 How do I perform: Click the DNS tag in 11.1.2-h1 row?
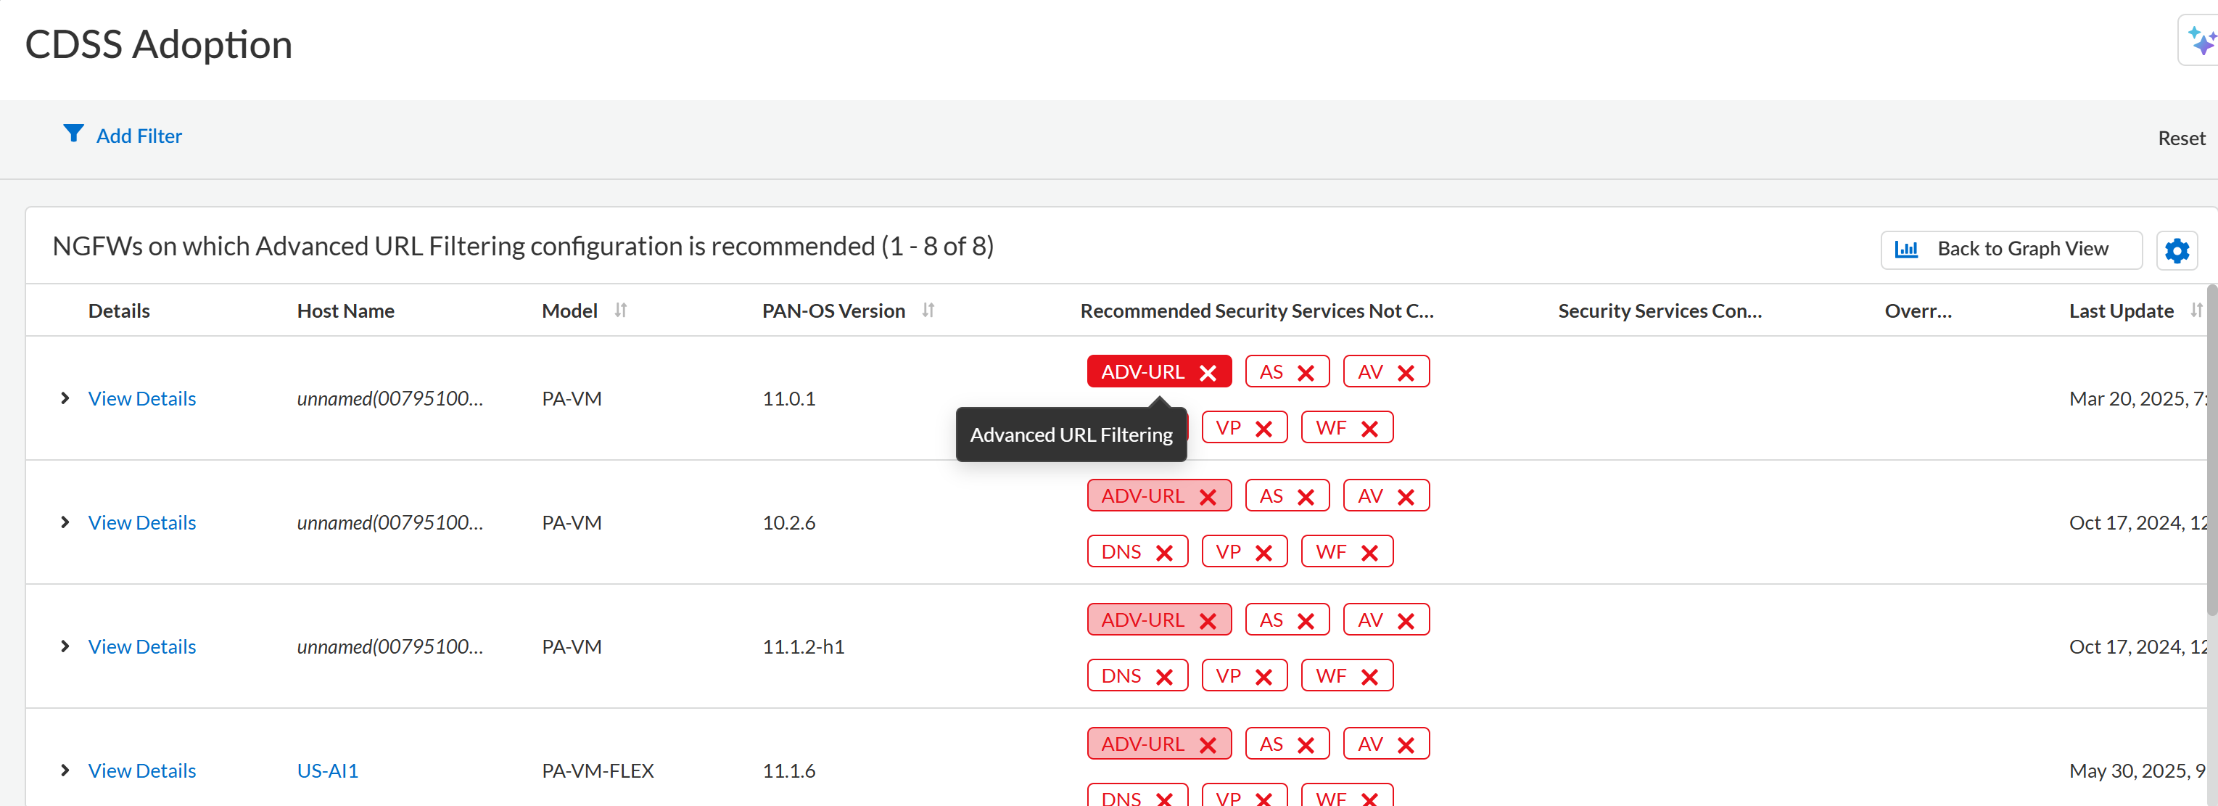1120,675
